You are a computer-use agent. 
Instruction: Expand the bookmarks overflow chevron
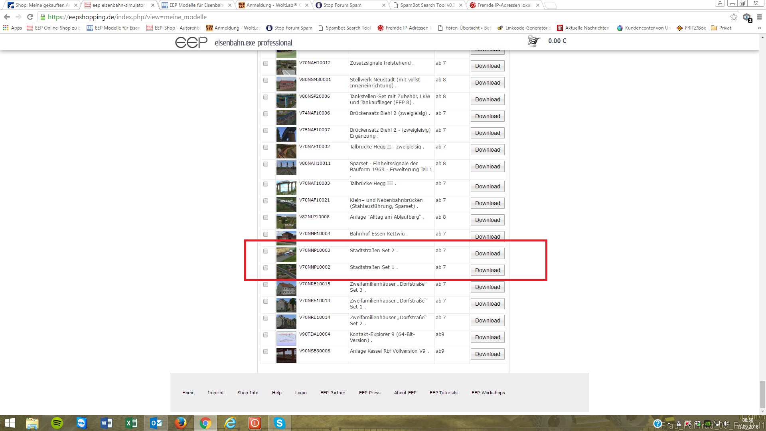pyautogui.click(x=759, y=28)
